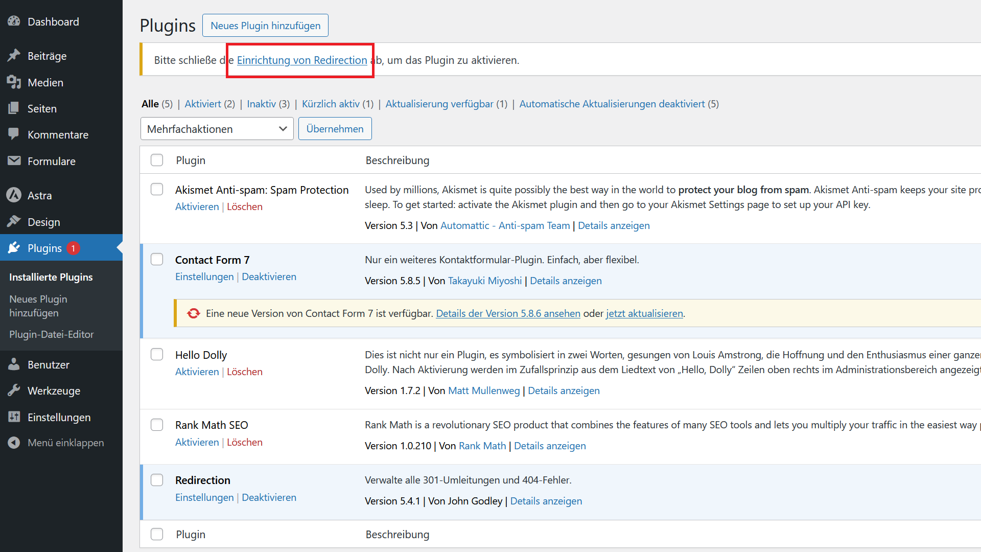
Task: Click the Design paintbrush icon
Action: [14, 222]
